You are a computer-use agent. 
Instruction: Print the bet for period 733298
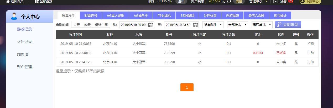[x=310, y=62]
